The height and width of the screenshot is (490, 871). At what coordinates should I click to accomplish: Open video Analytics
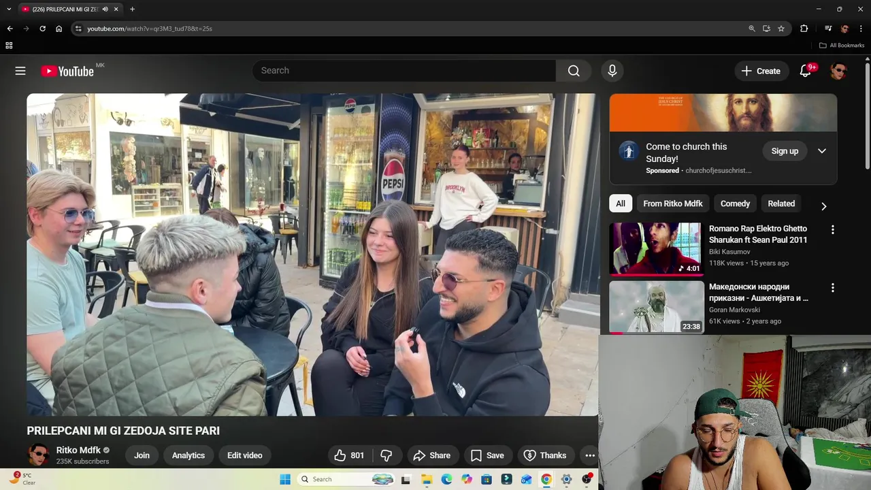[188, 455]
